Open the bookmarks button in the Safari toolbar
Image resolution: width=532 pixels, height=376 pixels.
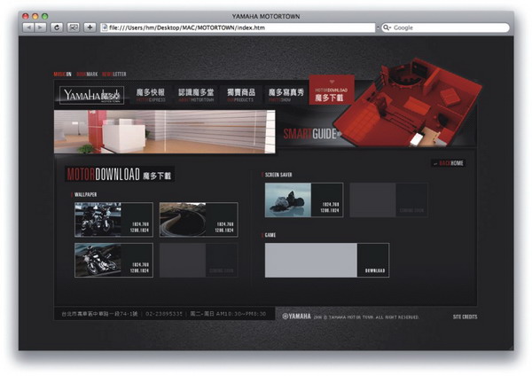click(73, 27)
